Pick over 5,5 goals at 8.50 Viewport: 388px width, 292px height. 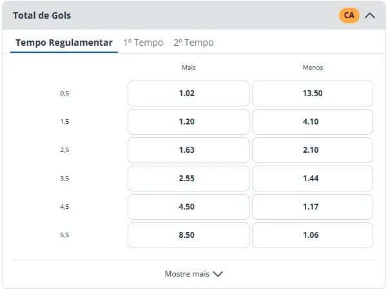pos(188,235)
